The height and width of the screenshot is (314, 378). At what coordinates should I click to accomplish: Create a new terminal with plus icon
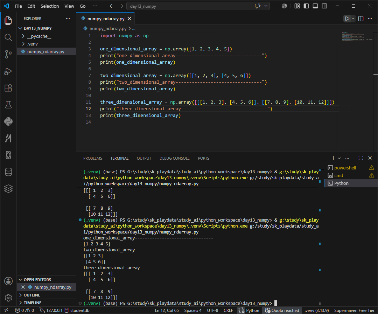click(x=333, y=158)
